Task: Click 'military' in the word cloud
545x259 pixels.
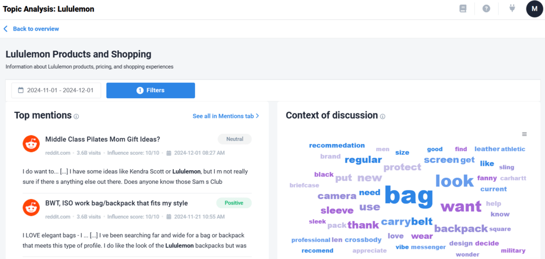Action: tap(513, 251)
